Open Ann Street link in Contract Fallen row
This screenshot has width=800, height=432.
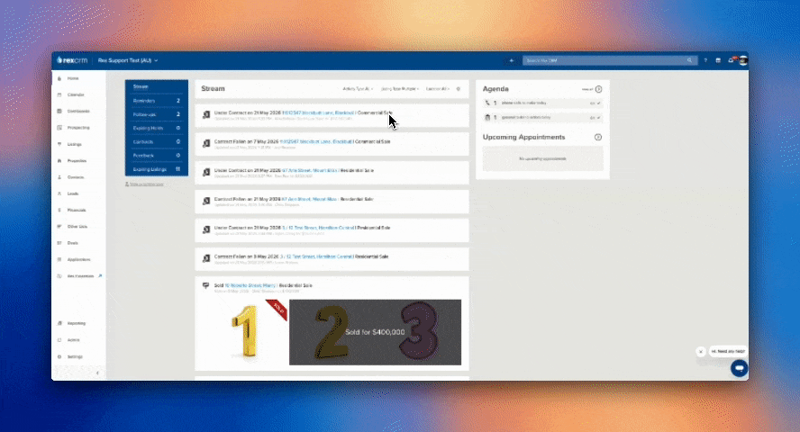[309, 199]
